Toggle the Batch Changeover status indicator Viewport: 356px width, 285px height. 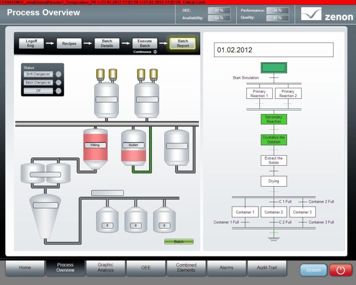coord(58,82)
